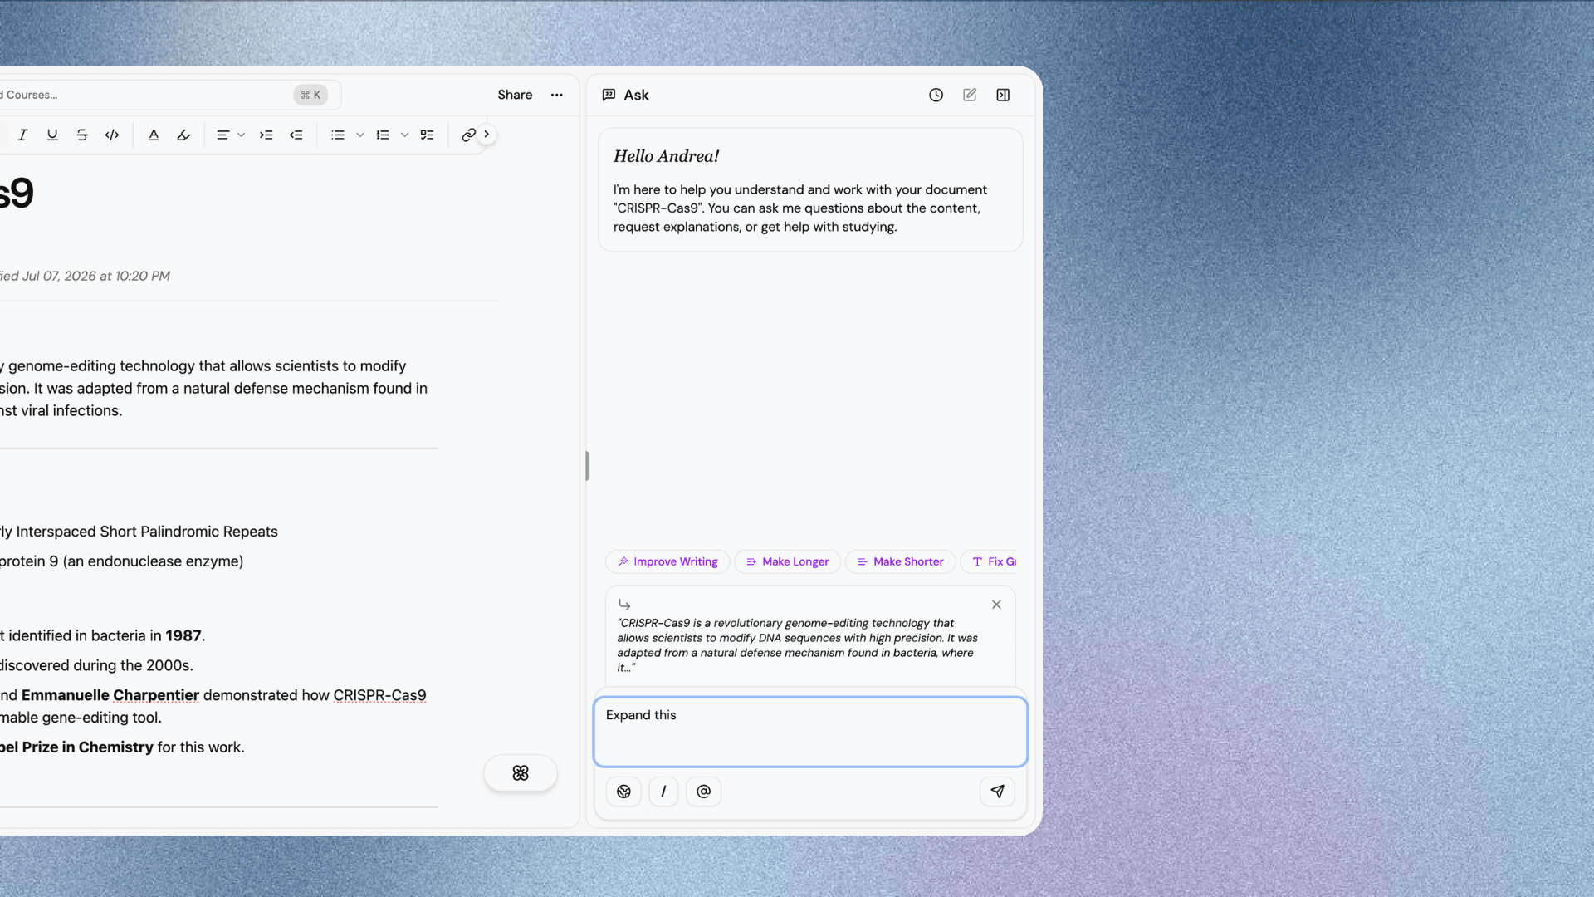Choose the Make Longer suggestion
The width and height of the screenshot is (1594, 897).
[787, 561]
